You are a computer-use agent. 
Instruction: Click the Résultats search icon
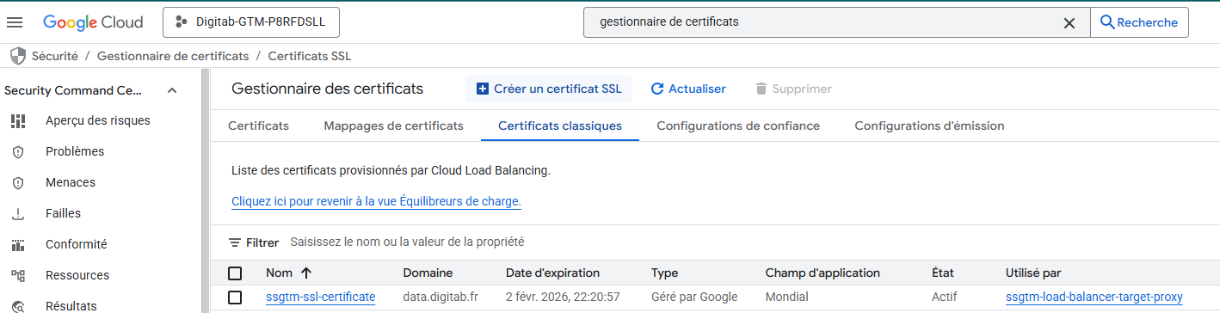[x=17, y=306]
